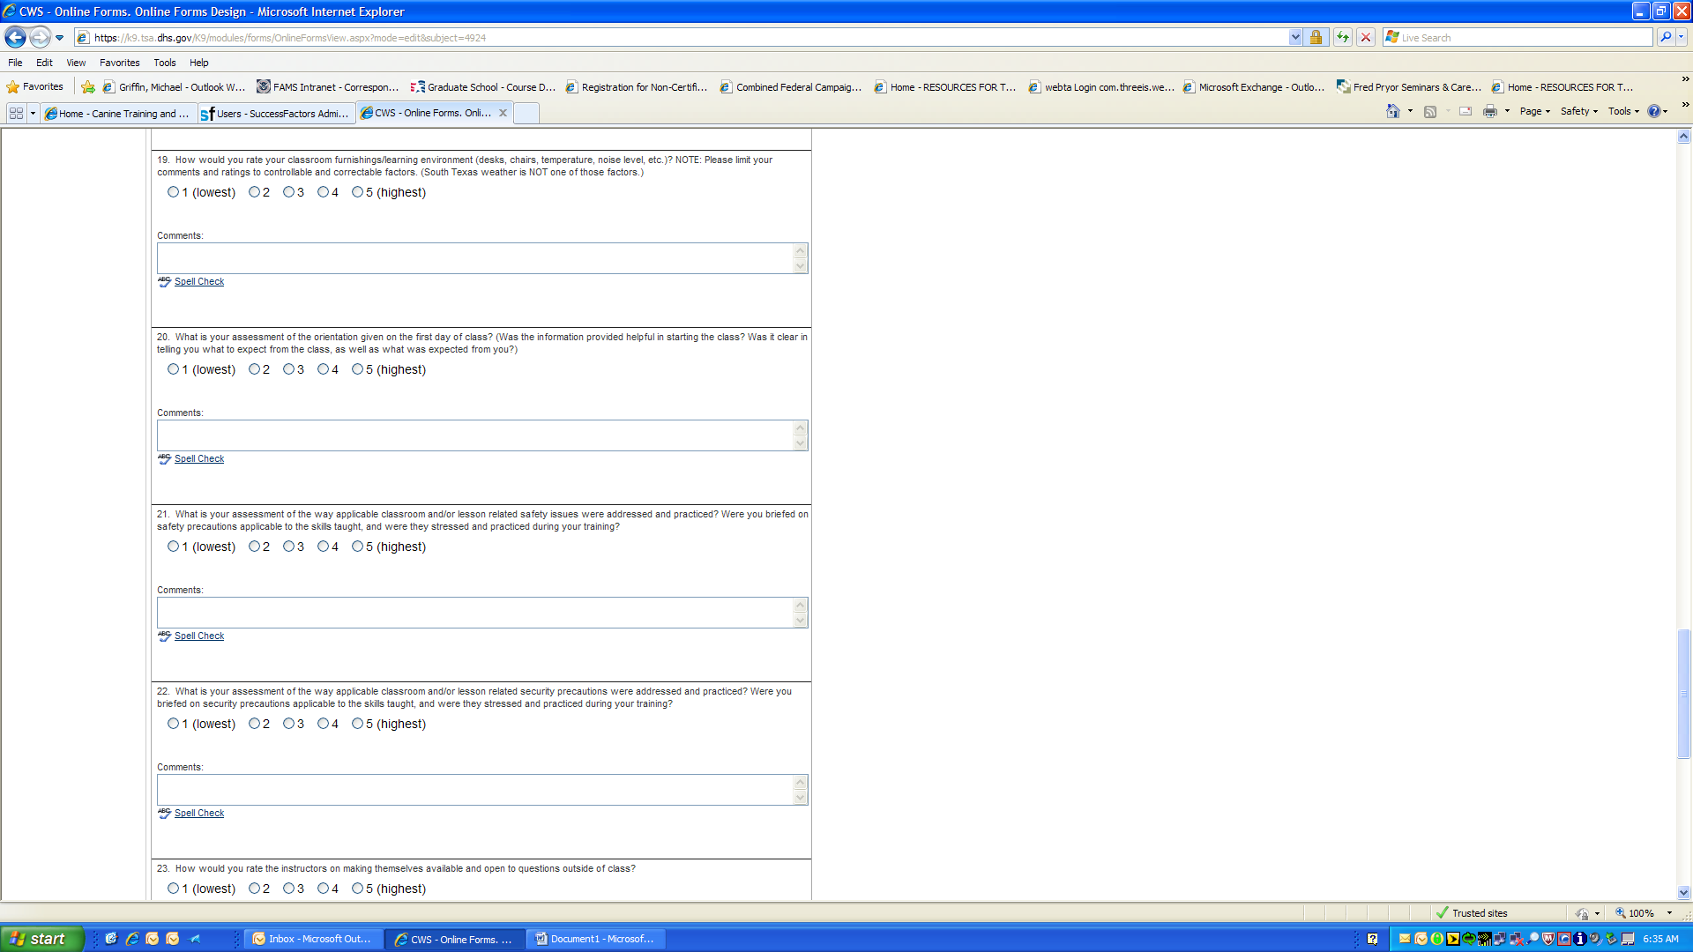The image size is (1693, 952).
Task: Click the Refresh page icon
Action: point(1342,37)
